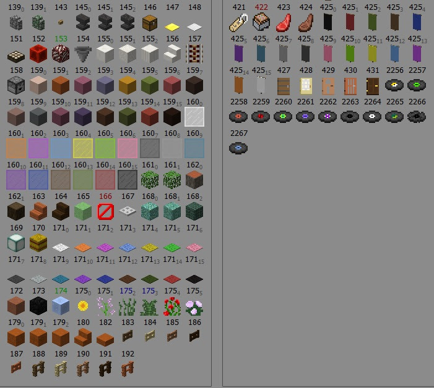Select the prismarine block 168 subscript 0
The height and width of the screenshot is (388, 434).
[150, 211]
